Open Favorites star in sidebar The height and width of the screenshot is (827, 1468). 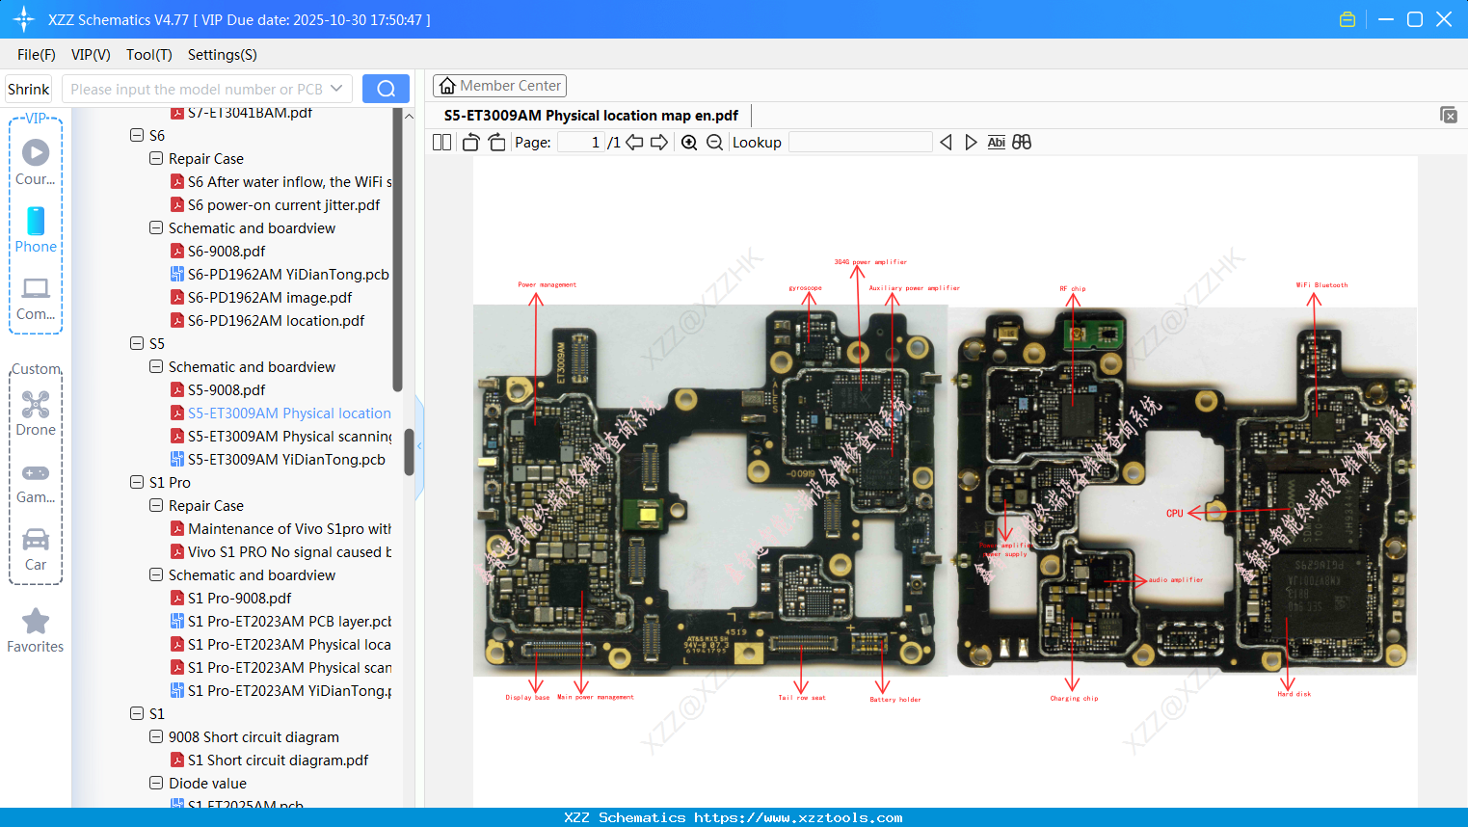click(36, 622)
